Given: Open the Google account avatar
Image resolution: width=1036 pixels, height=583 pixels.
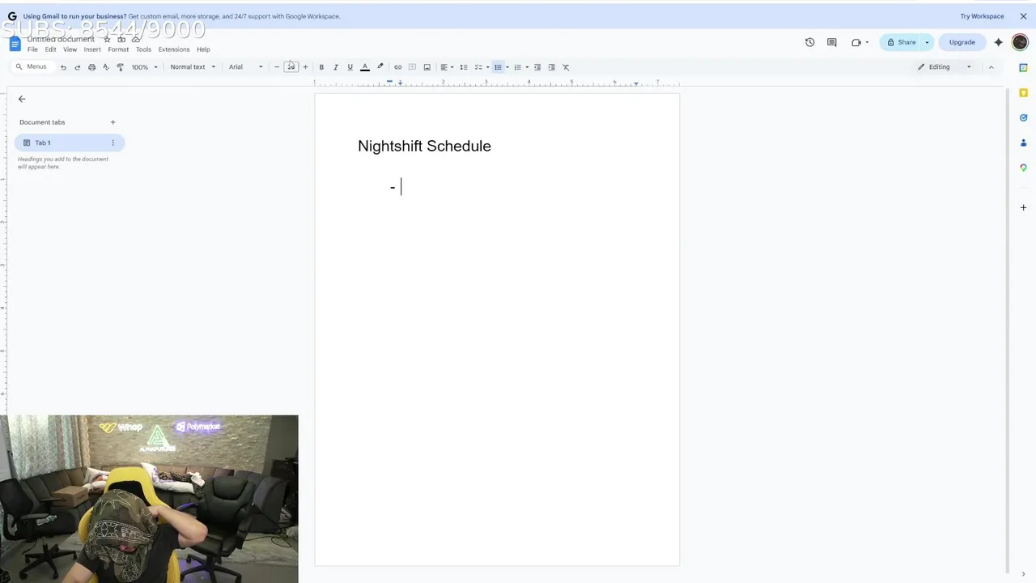Looking at the screenshot, I should [1020, 42].
